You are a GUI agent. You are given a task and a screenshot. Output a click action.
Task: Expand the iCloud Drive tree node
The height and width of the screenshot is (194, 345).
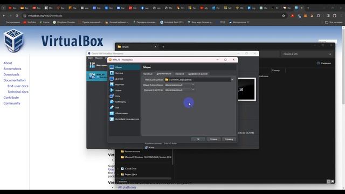click(118, 169)
